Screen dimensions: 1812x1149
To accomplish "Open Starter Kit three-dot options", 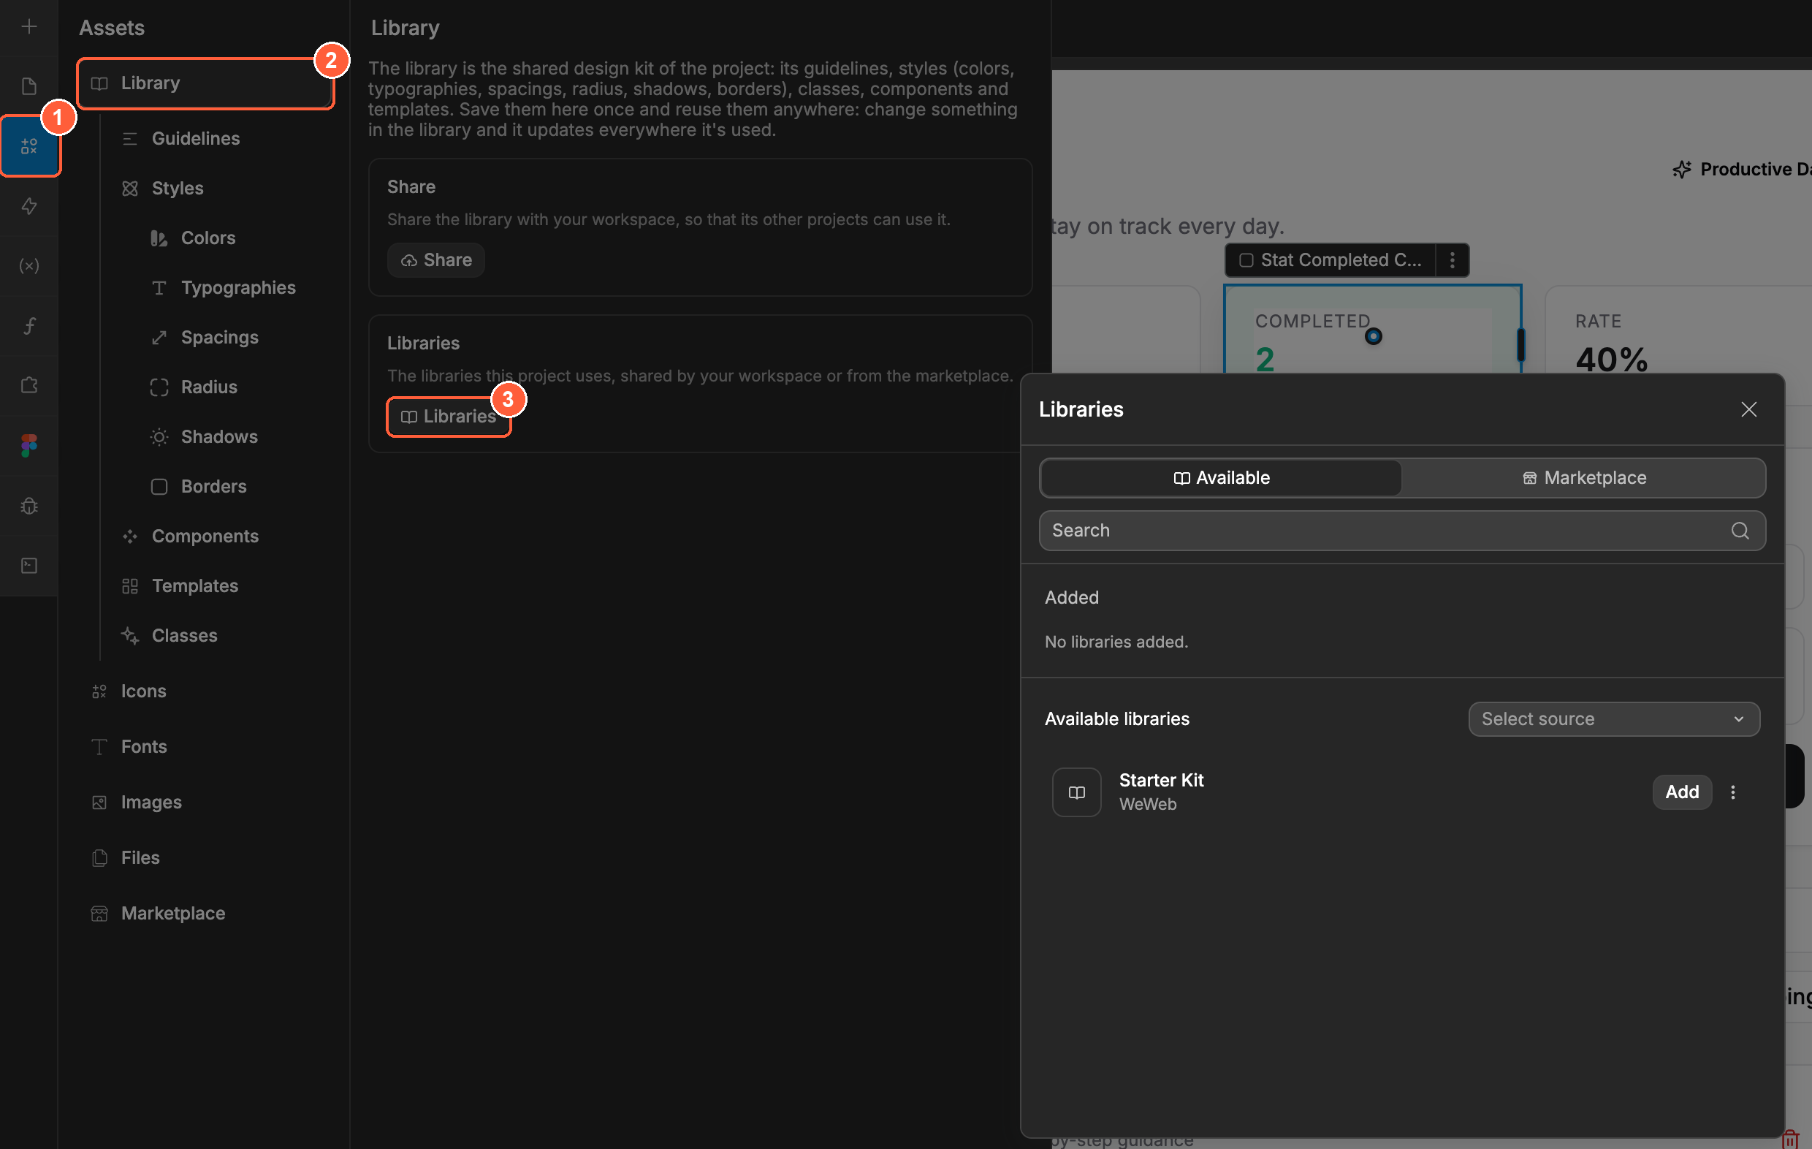I will tap(1733, 792).
